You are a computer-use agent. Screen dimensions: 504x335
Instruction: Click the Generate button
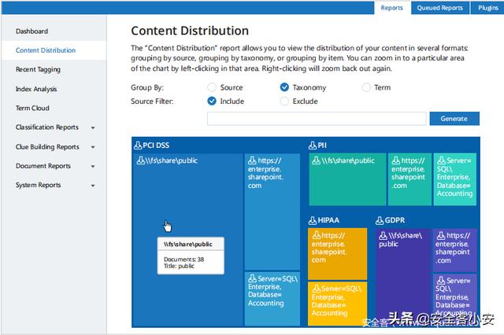(454, 119)
